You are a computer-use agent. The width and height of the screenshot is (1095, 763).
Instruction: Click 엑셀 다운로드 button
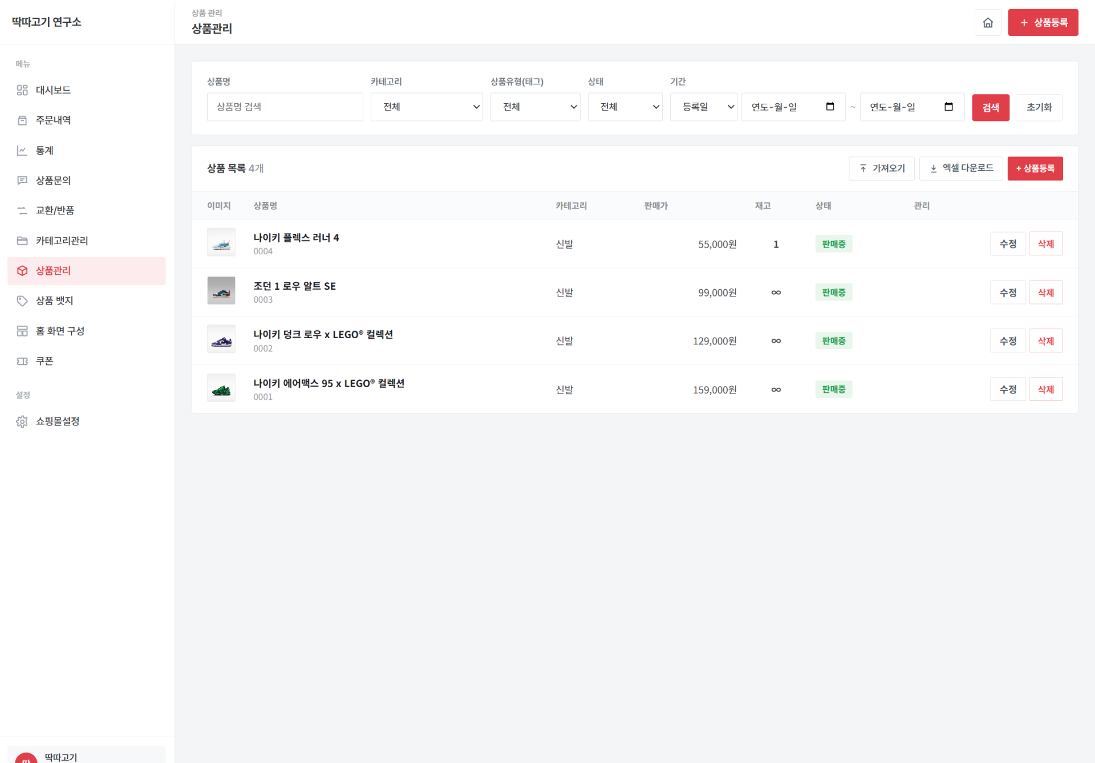[x=961, y=168]
